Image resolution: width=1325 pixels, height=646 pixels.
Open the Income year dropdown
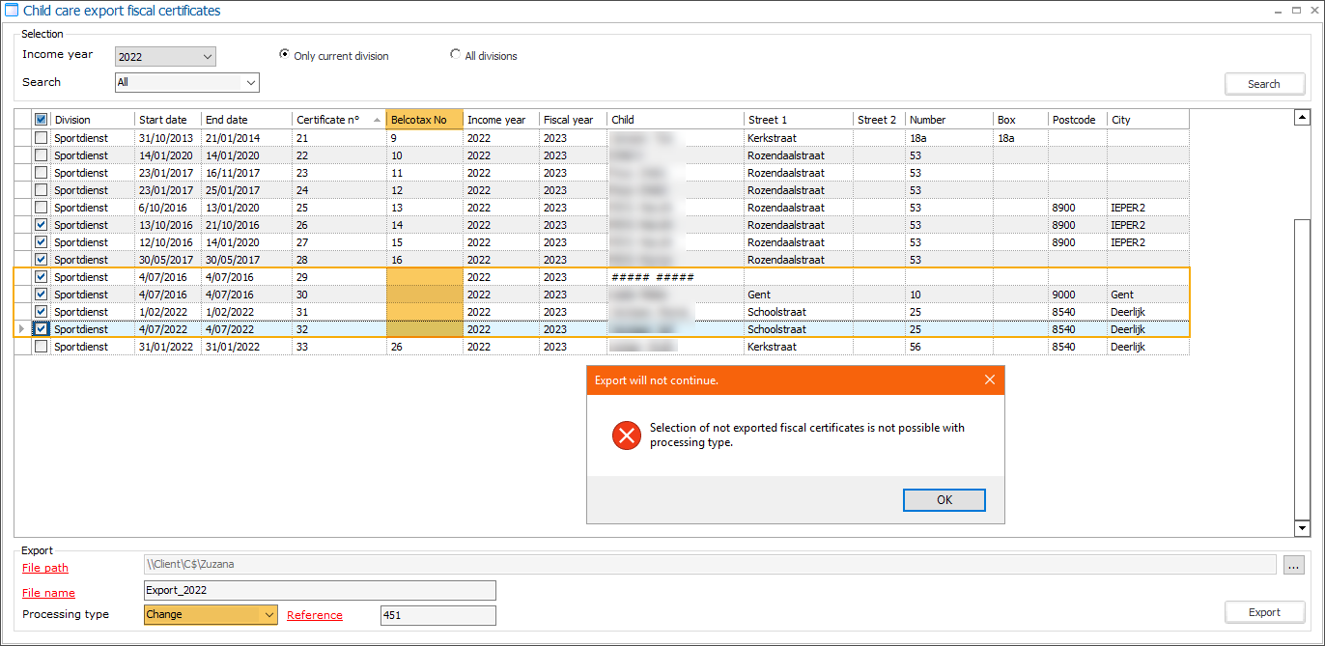208,57
